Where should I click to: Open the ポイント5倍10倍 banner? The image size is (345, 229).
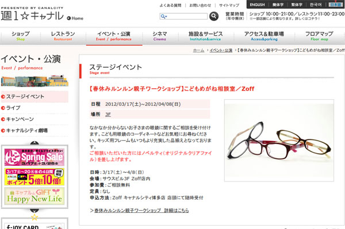[x=34, y=177]
